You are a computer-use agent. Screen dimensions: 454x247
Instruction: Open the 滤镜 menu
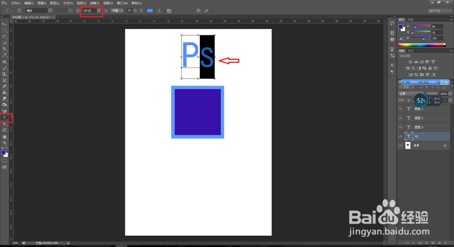click(x=95, y=3)
